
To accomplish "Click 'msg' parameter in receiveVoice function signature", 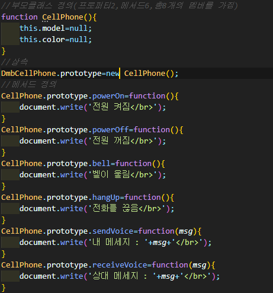I will point(200,265).
